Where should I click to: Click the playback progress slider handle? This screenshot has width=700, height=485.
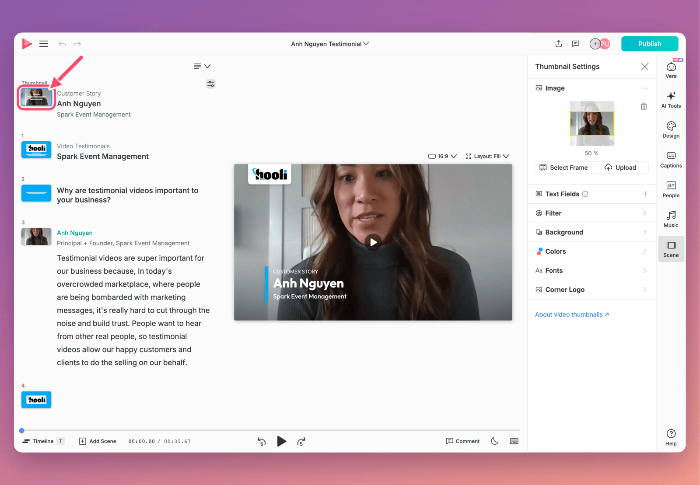(22, 431)
